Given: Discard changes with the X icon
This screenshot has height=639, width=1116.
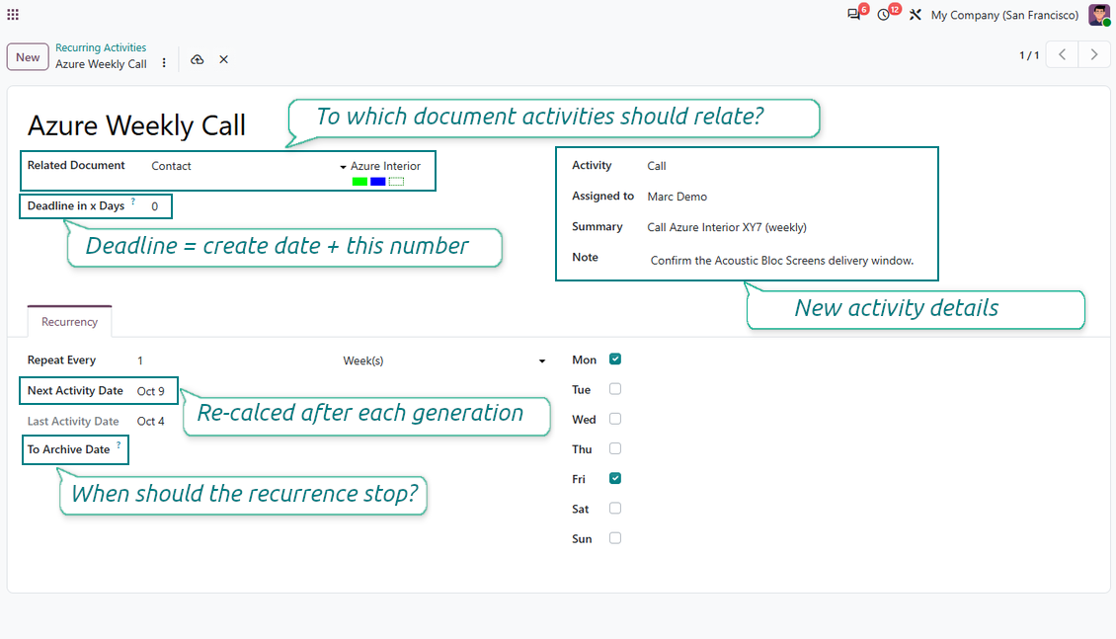Looking at the screenshot, I should [223, 60].
